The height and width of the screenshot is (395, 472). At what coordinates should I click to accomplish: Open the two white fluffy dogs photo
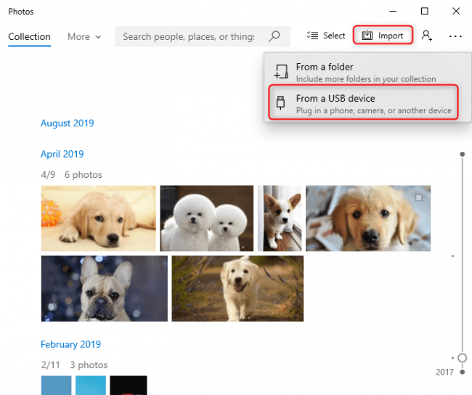coord(206,218)
